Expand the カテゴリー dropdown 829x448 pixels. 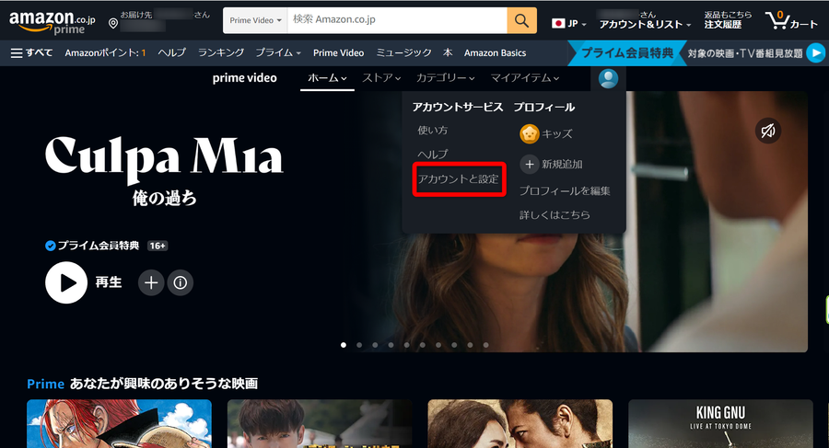(445, 78)
